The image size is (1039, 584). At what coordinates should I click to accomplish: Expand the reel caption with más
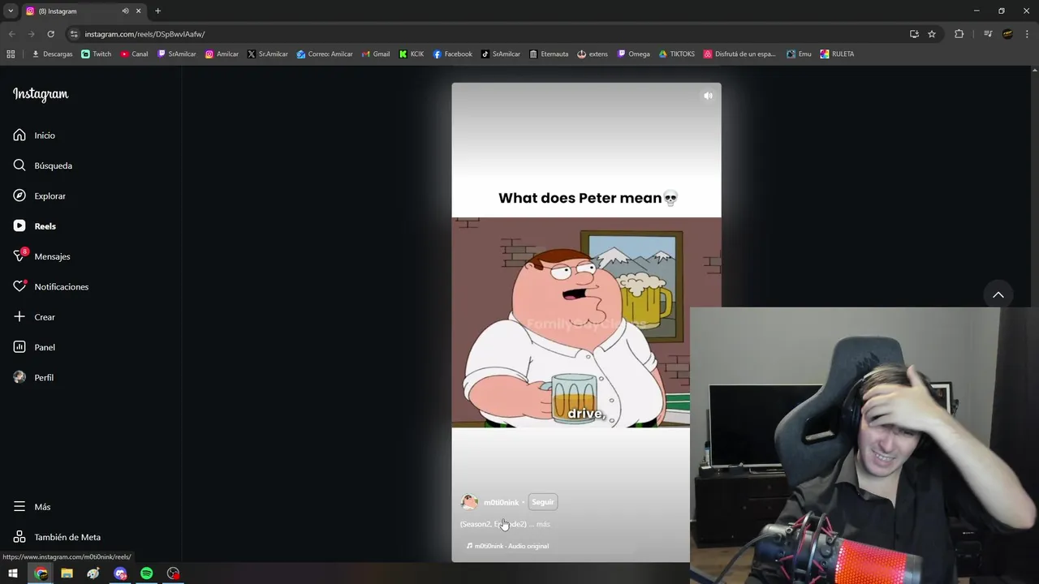pos(543,524)
